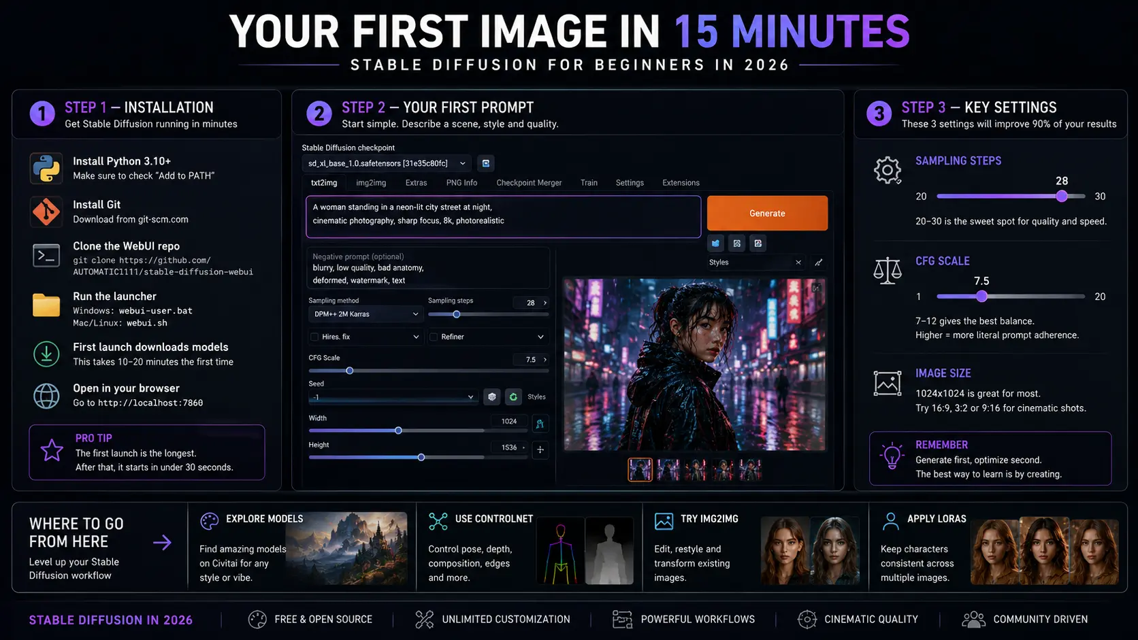Click the Sampling Steps slider knob at 28 in Step 3
This screenshot has height=640, width=1138.
[1062, 196]
